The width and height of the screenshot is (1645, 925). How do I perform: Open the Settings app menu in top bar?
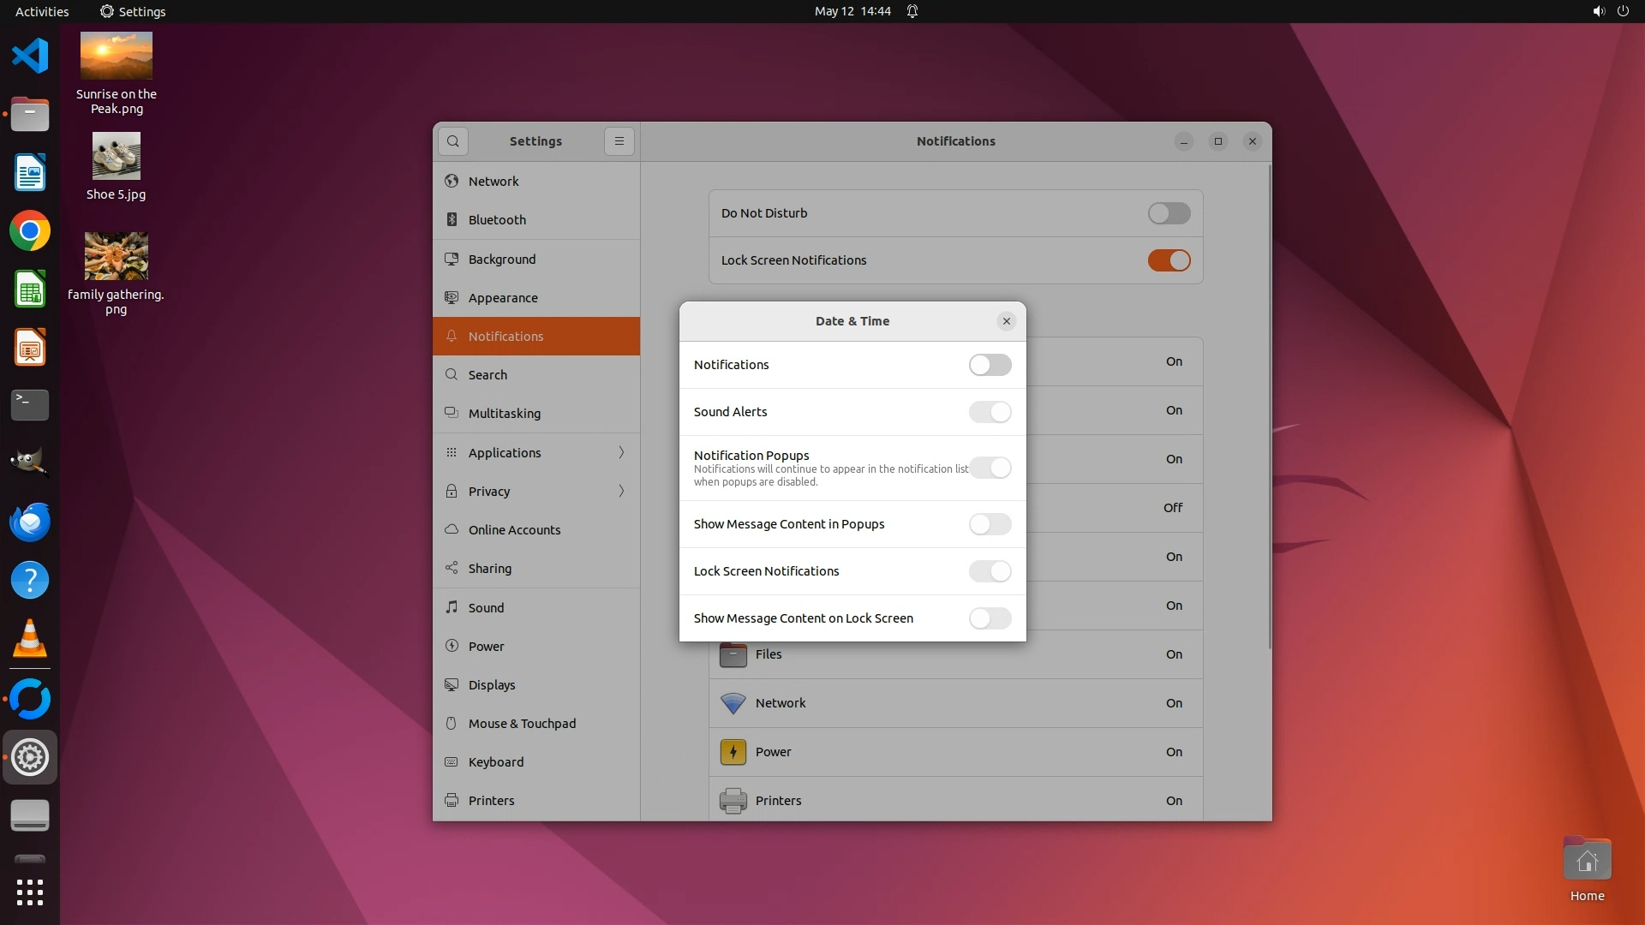click(x=133, y=11)
